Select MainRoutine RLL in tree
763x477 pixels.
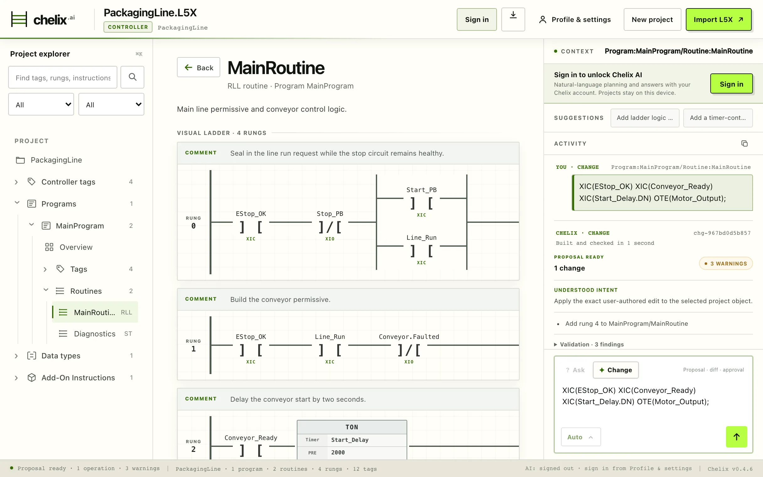(x=95, y=312)
